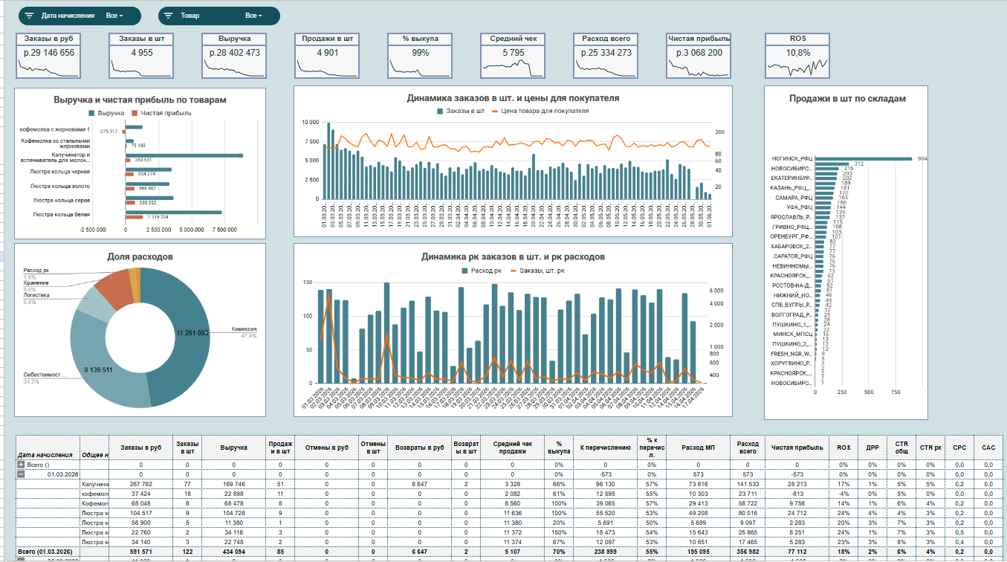This screenshot has height=562, width=1007.
Task: Select the 'Расход всего' sparkline card
Action: pos(606,55)
